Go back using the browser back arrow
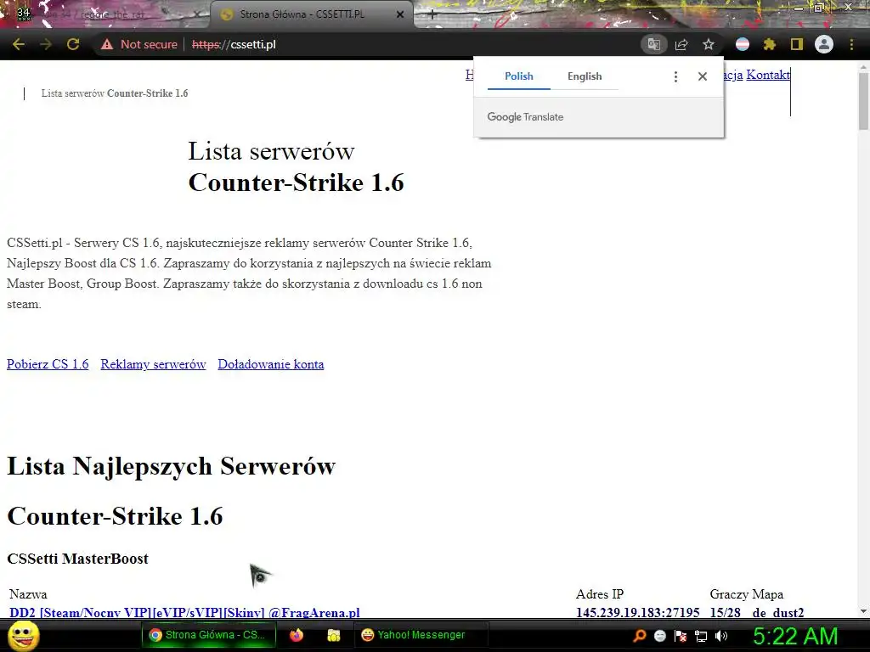Viewport: 870px width, 652px height. [19, 44]
